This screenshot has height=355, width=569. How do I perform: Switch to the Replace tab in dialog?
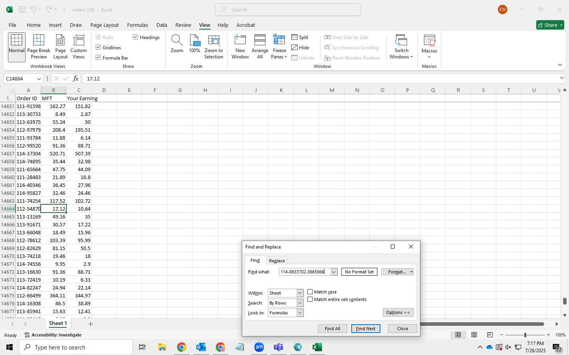point(277,261)
